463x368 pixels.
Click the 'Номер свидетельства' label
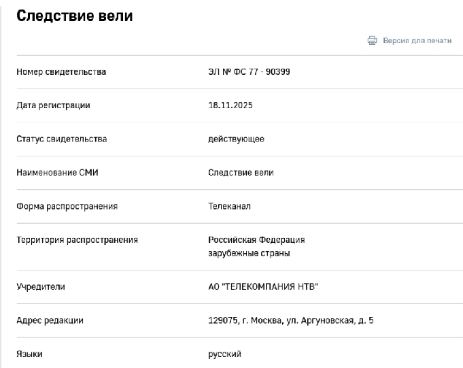(x=61, y=72)
